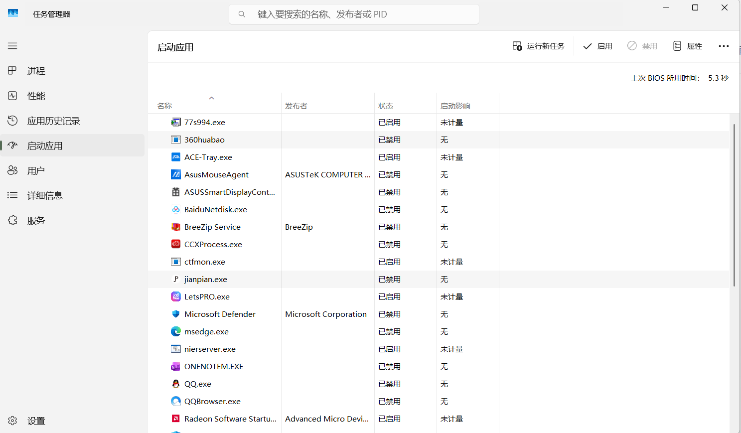Viewport: 741px width, 433px height.
Task: Click the 服务 puzzle-piece icon
Action: (x=12, y=220)
